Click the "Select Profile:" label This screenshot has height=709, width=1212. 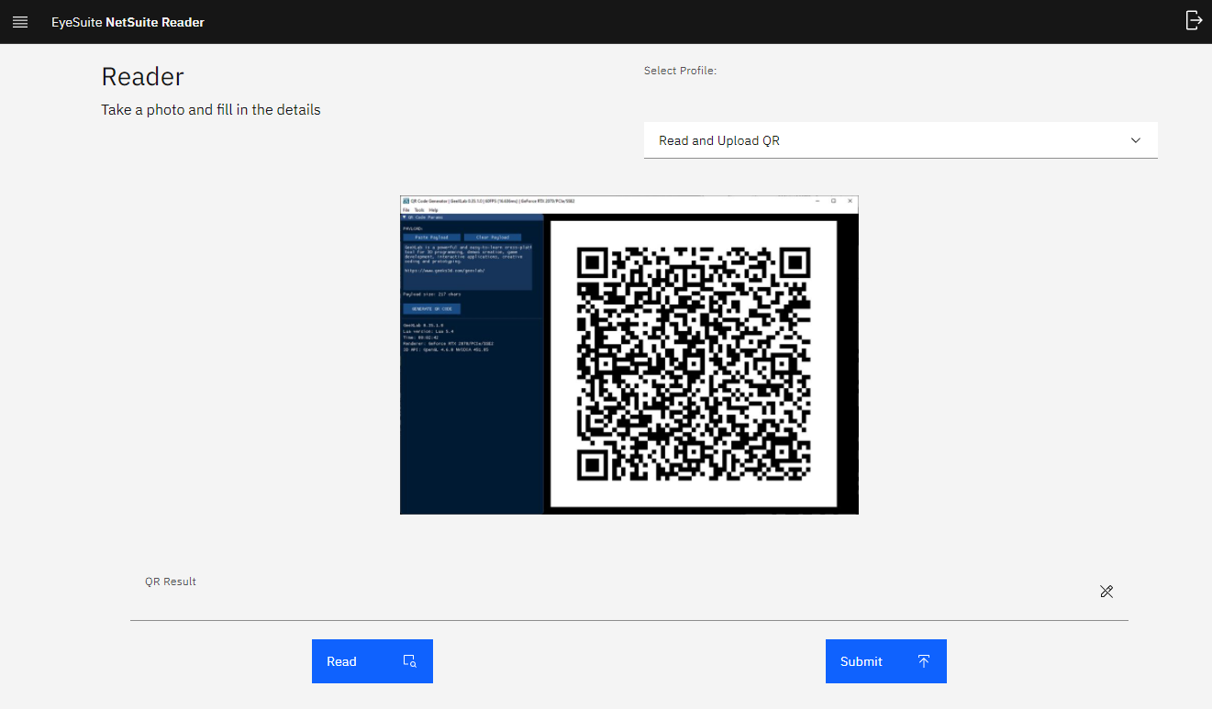click(x=680, y=71)
